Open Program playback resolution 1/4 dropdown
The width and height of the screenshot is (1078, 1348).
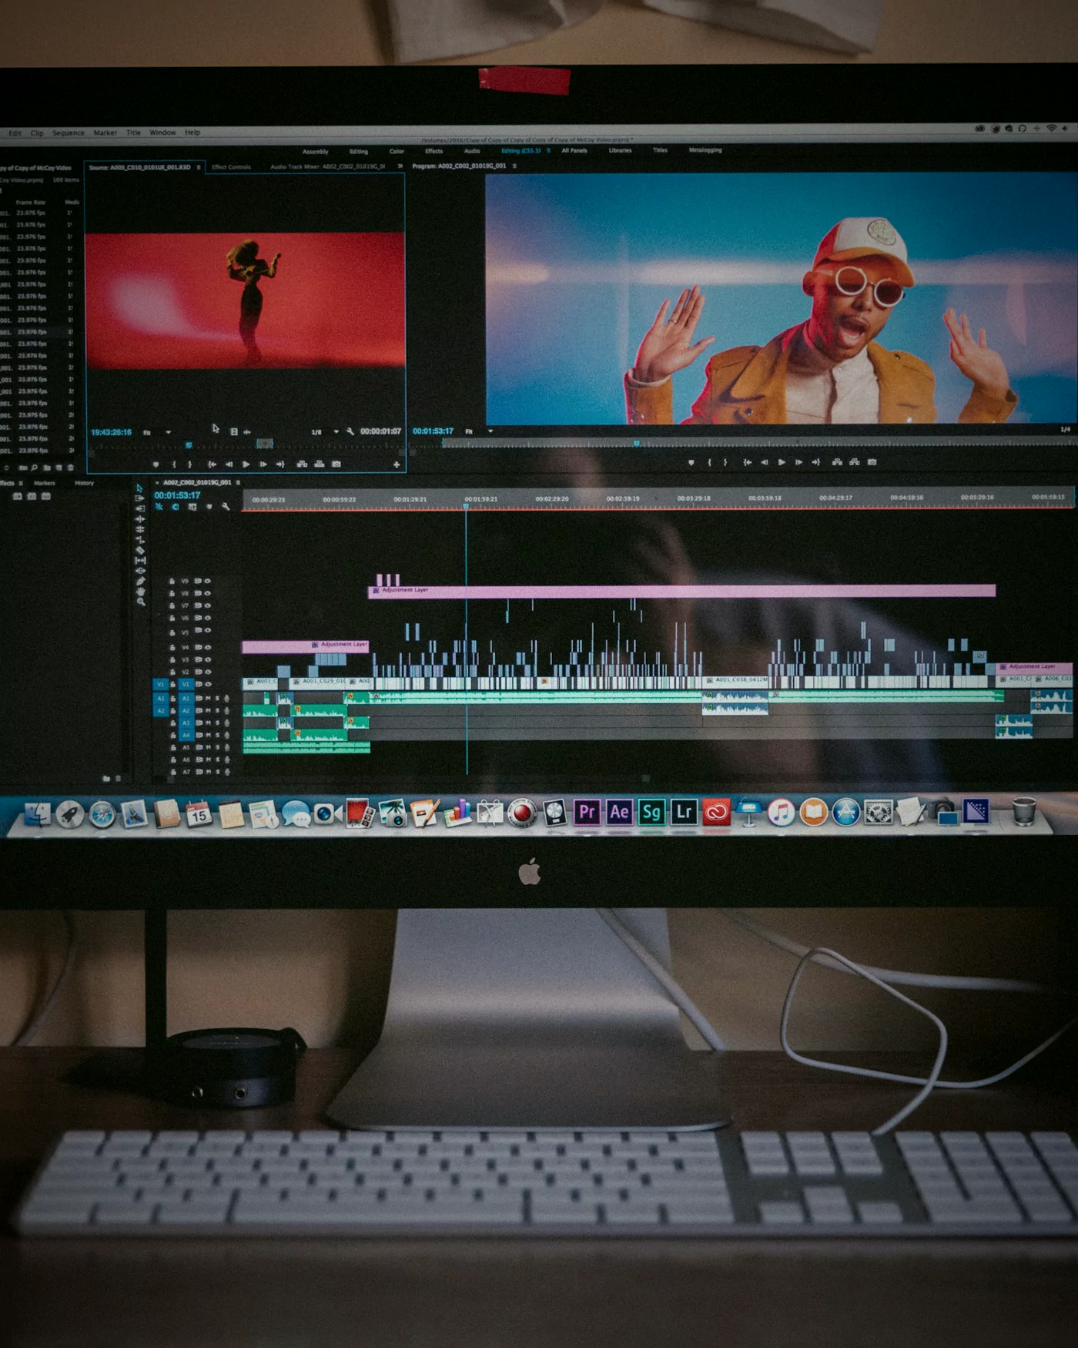click(x=1065, y=429)
